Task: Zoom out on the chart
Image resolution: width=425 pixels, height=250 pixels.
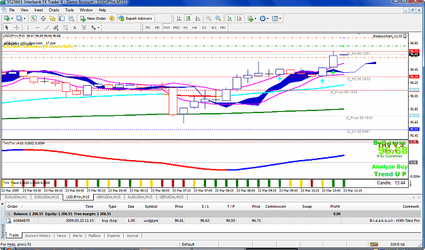Action: (218, 18)
